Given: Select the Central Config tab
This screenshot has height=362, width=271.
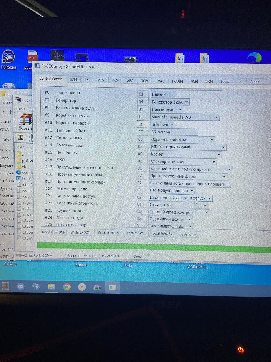Looking at the screenshot, I should (51, 79).
